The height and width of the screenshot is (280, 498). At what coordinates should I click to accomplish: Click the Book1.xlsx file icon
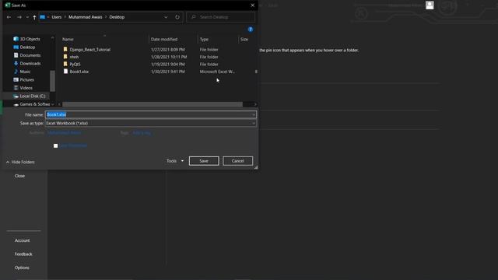pyautogui.click(x=65, y=72)
